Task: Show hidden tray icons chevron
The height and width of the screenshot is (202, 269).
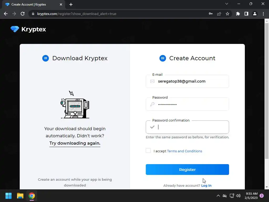Action: point(218,196)
